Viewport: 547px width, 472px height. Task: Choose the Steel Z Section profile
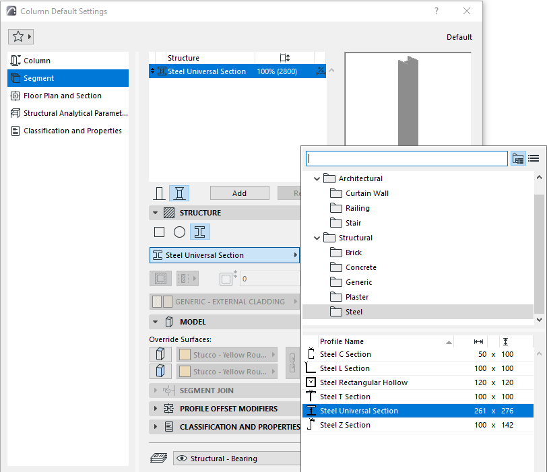coord(418,425)
